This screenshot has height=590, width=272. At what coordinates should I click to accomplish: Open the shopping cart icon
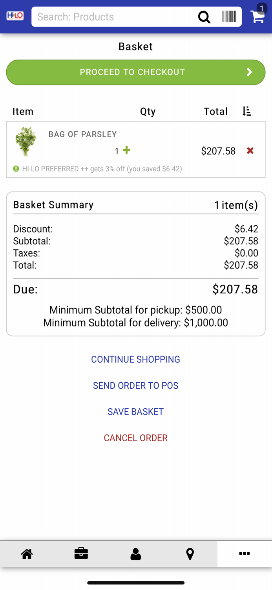[258, 16]
